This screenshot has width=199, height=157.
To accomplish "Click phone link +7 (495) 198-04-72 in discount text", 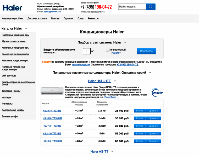I will [x=127, y=65].
